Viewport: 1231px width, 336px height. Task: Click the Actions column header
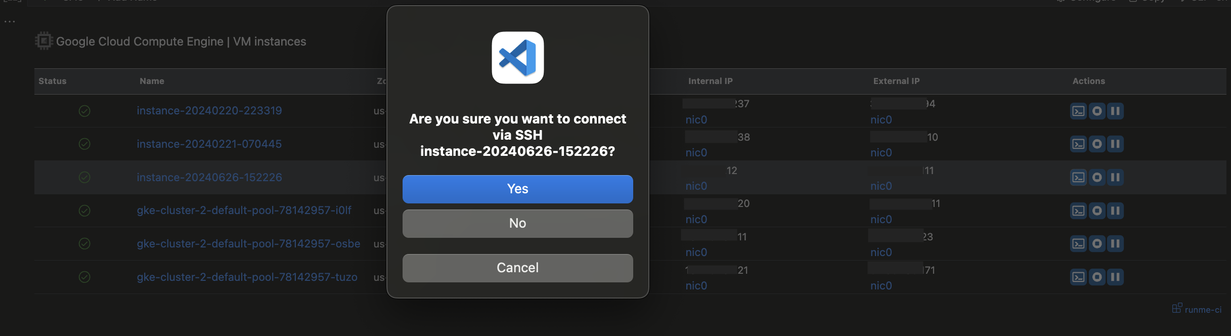click(1088, 81)
